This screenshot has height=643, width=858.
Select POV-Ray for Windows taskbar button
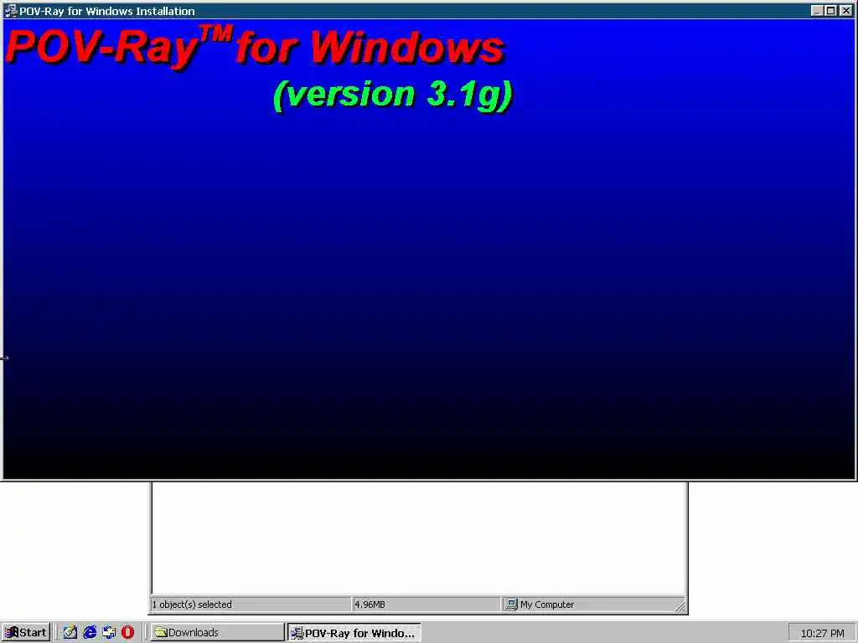point(354,633)
